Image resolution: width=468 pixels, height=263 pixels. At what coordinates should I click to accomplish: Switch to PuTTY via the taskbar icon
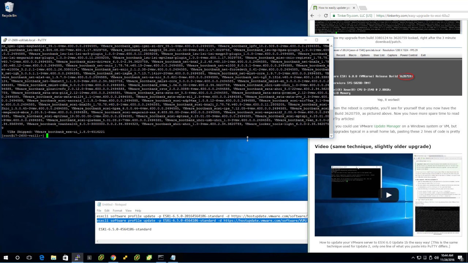point(77,258)
